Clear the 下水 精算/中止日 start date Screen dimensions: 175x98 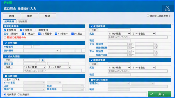pos(130,55)
